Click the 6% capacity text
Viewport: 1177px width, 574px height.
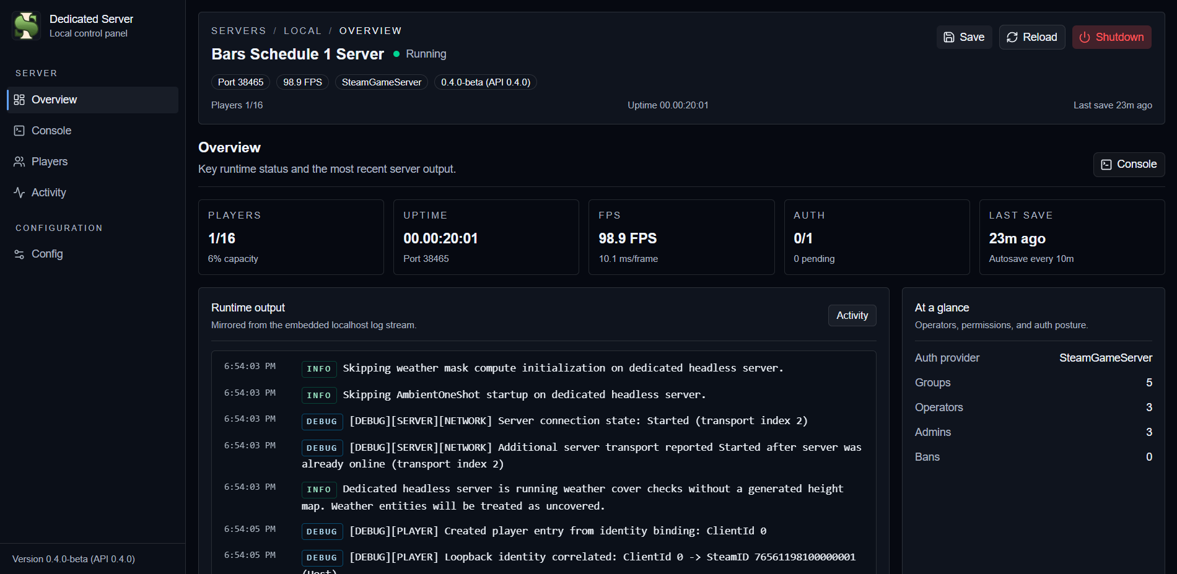[x=233, y=259]
